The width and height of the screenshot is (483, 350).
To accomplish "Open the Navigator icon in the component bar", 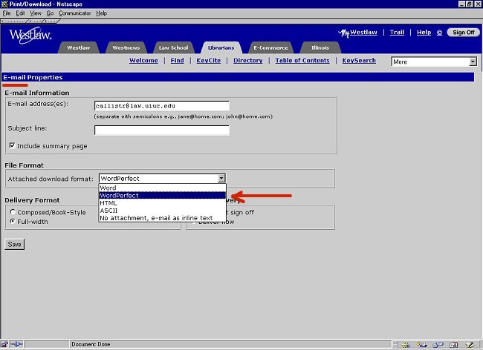I will pyautogui.click(x=405, y=344).
